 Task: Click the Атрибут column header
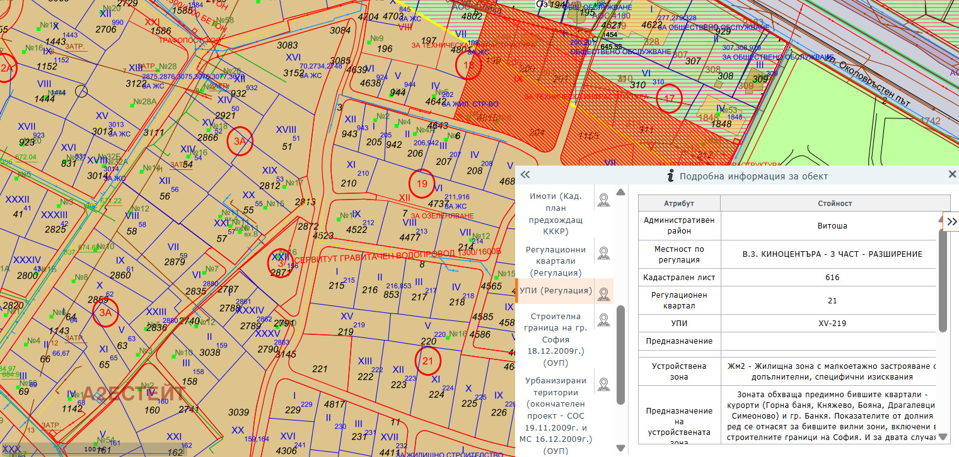tap(679, 203)
